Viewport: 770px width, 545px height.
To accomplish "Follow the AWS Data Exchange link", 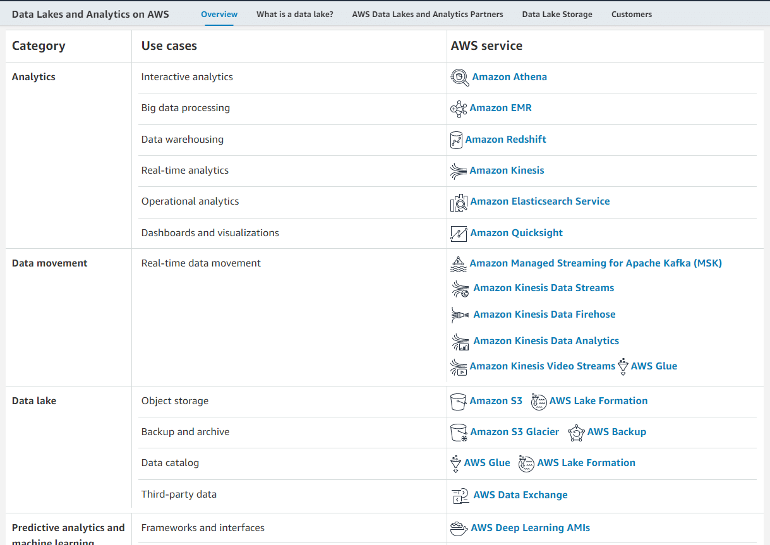I will pyautogui.click(x=520, y=495).
